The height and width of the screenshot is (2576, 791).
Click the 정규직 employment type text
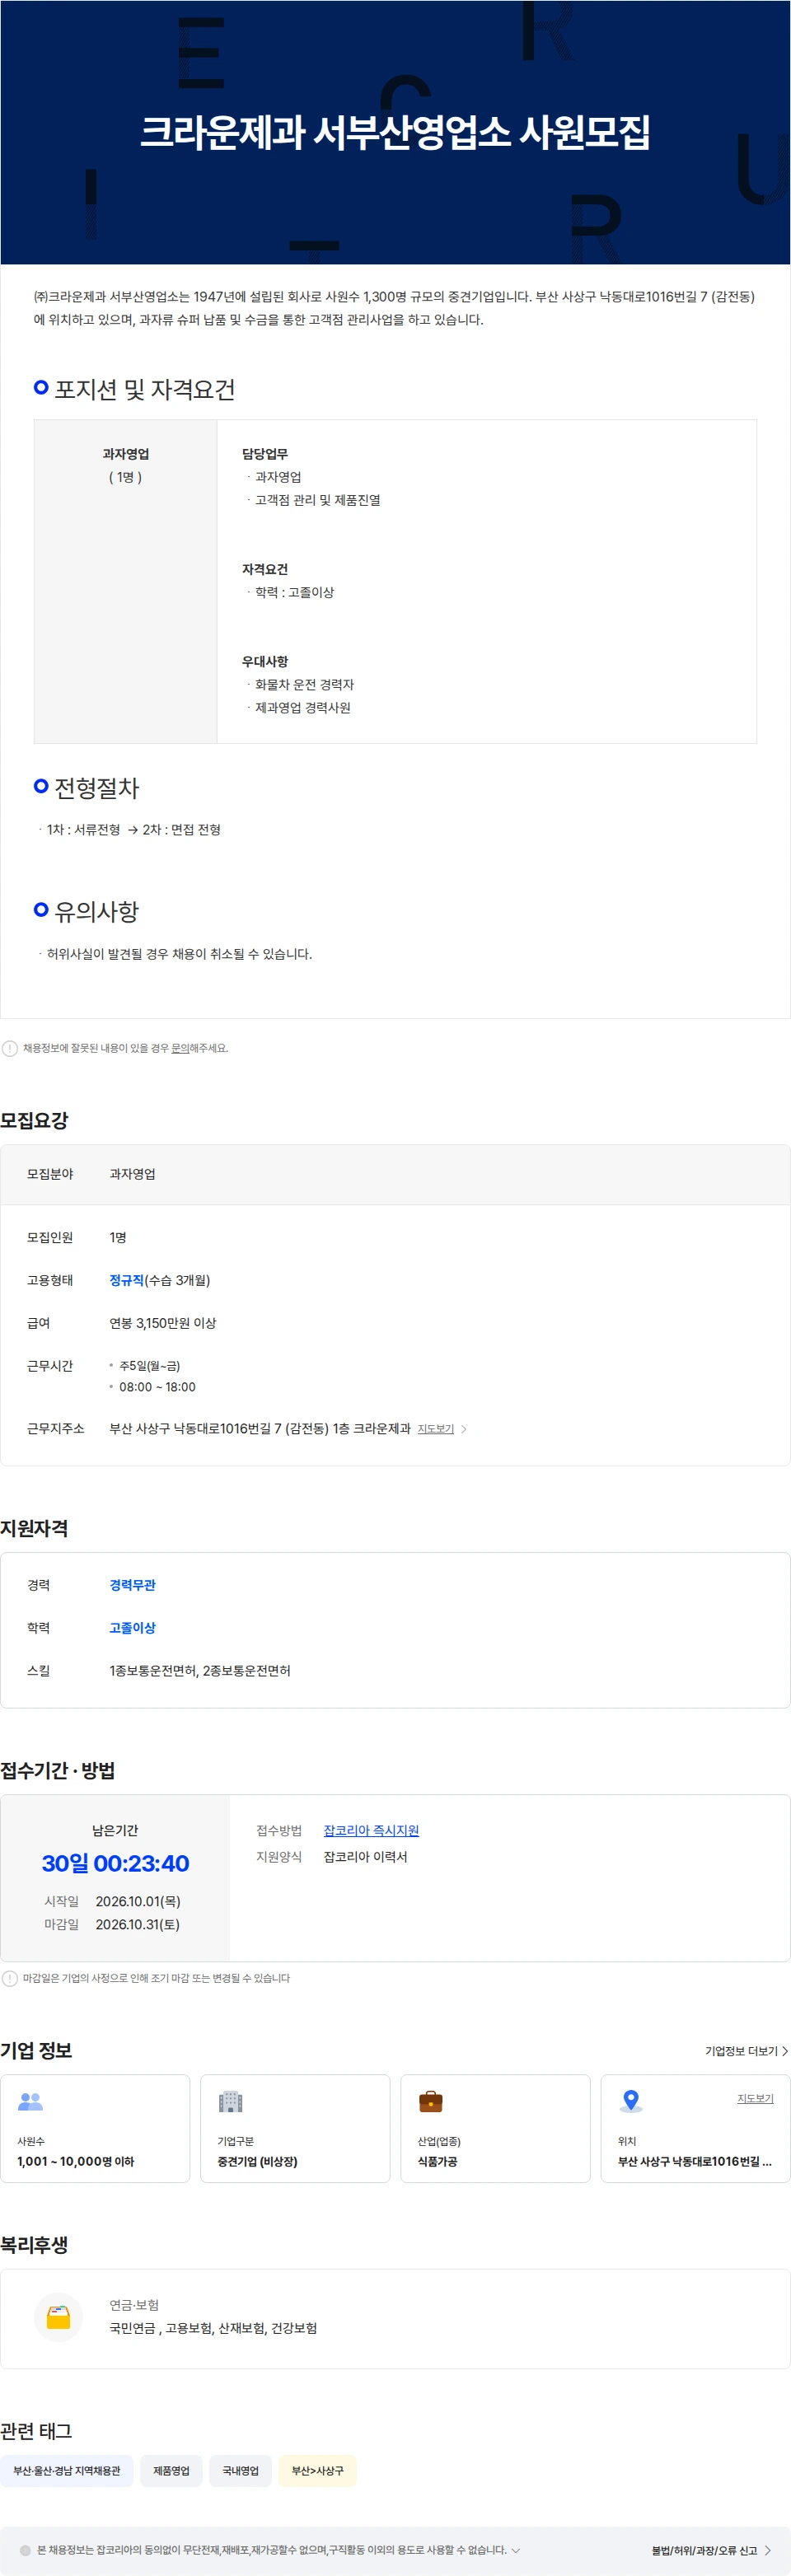pos(127,1280)
